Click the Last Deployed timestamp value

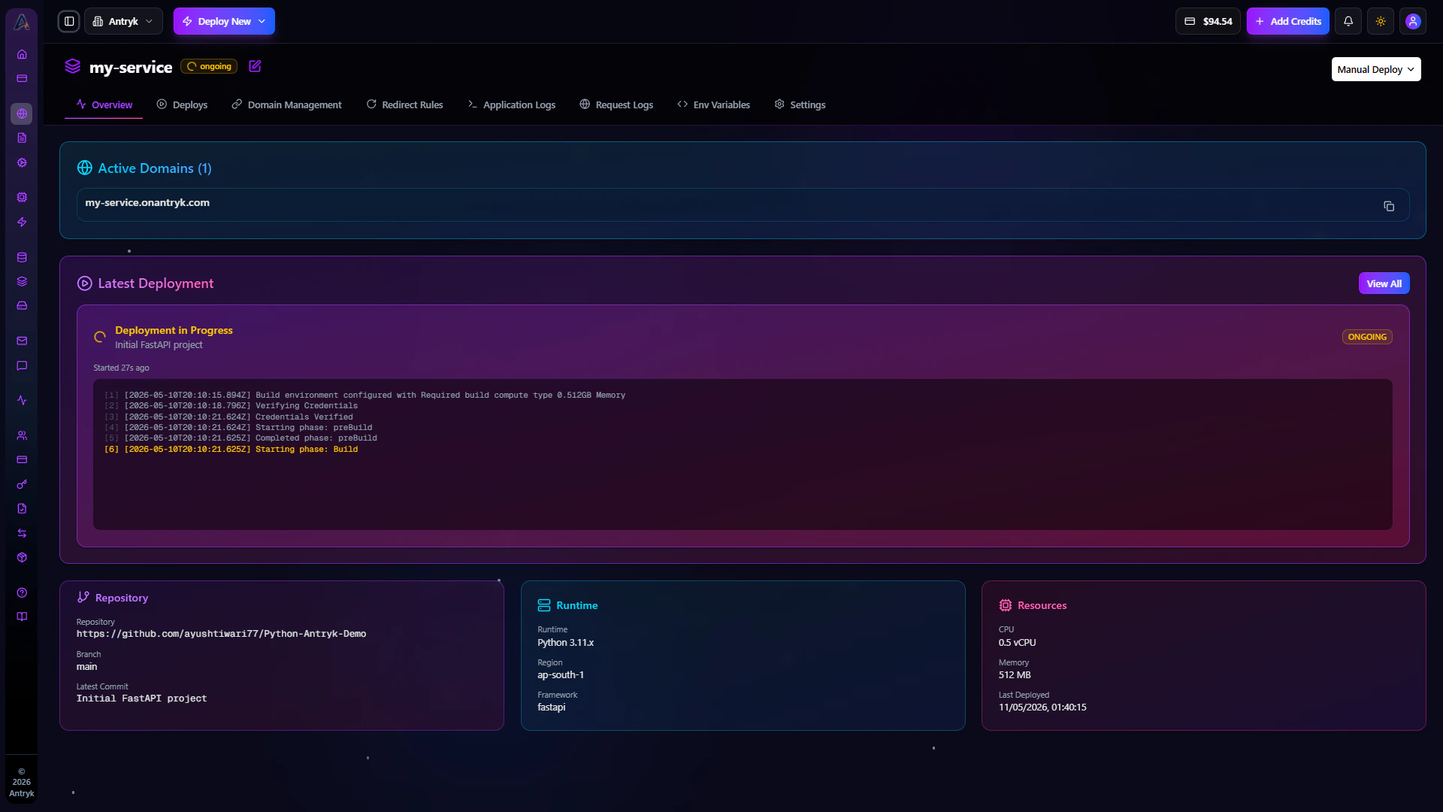[1042, 707]
